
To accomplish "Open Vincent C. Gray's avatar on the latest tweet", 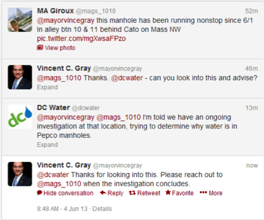I will (20, 174).
